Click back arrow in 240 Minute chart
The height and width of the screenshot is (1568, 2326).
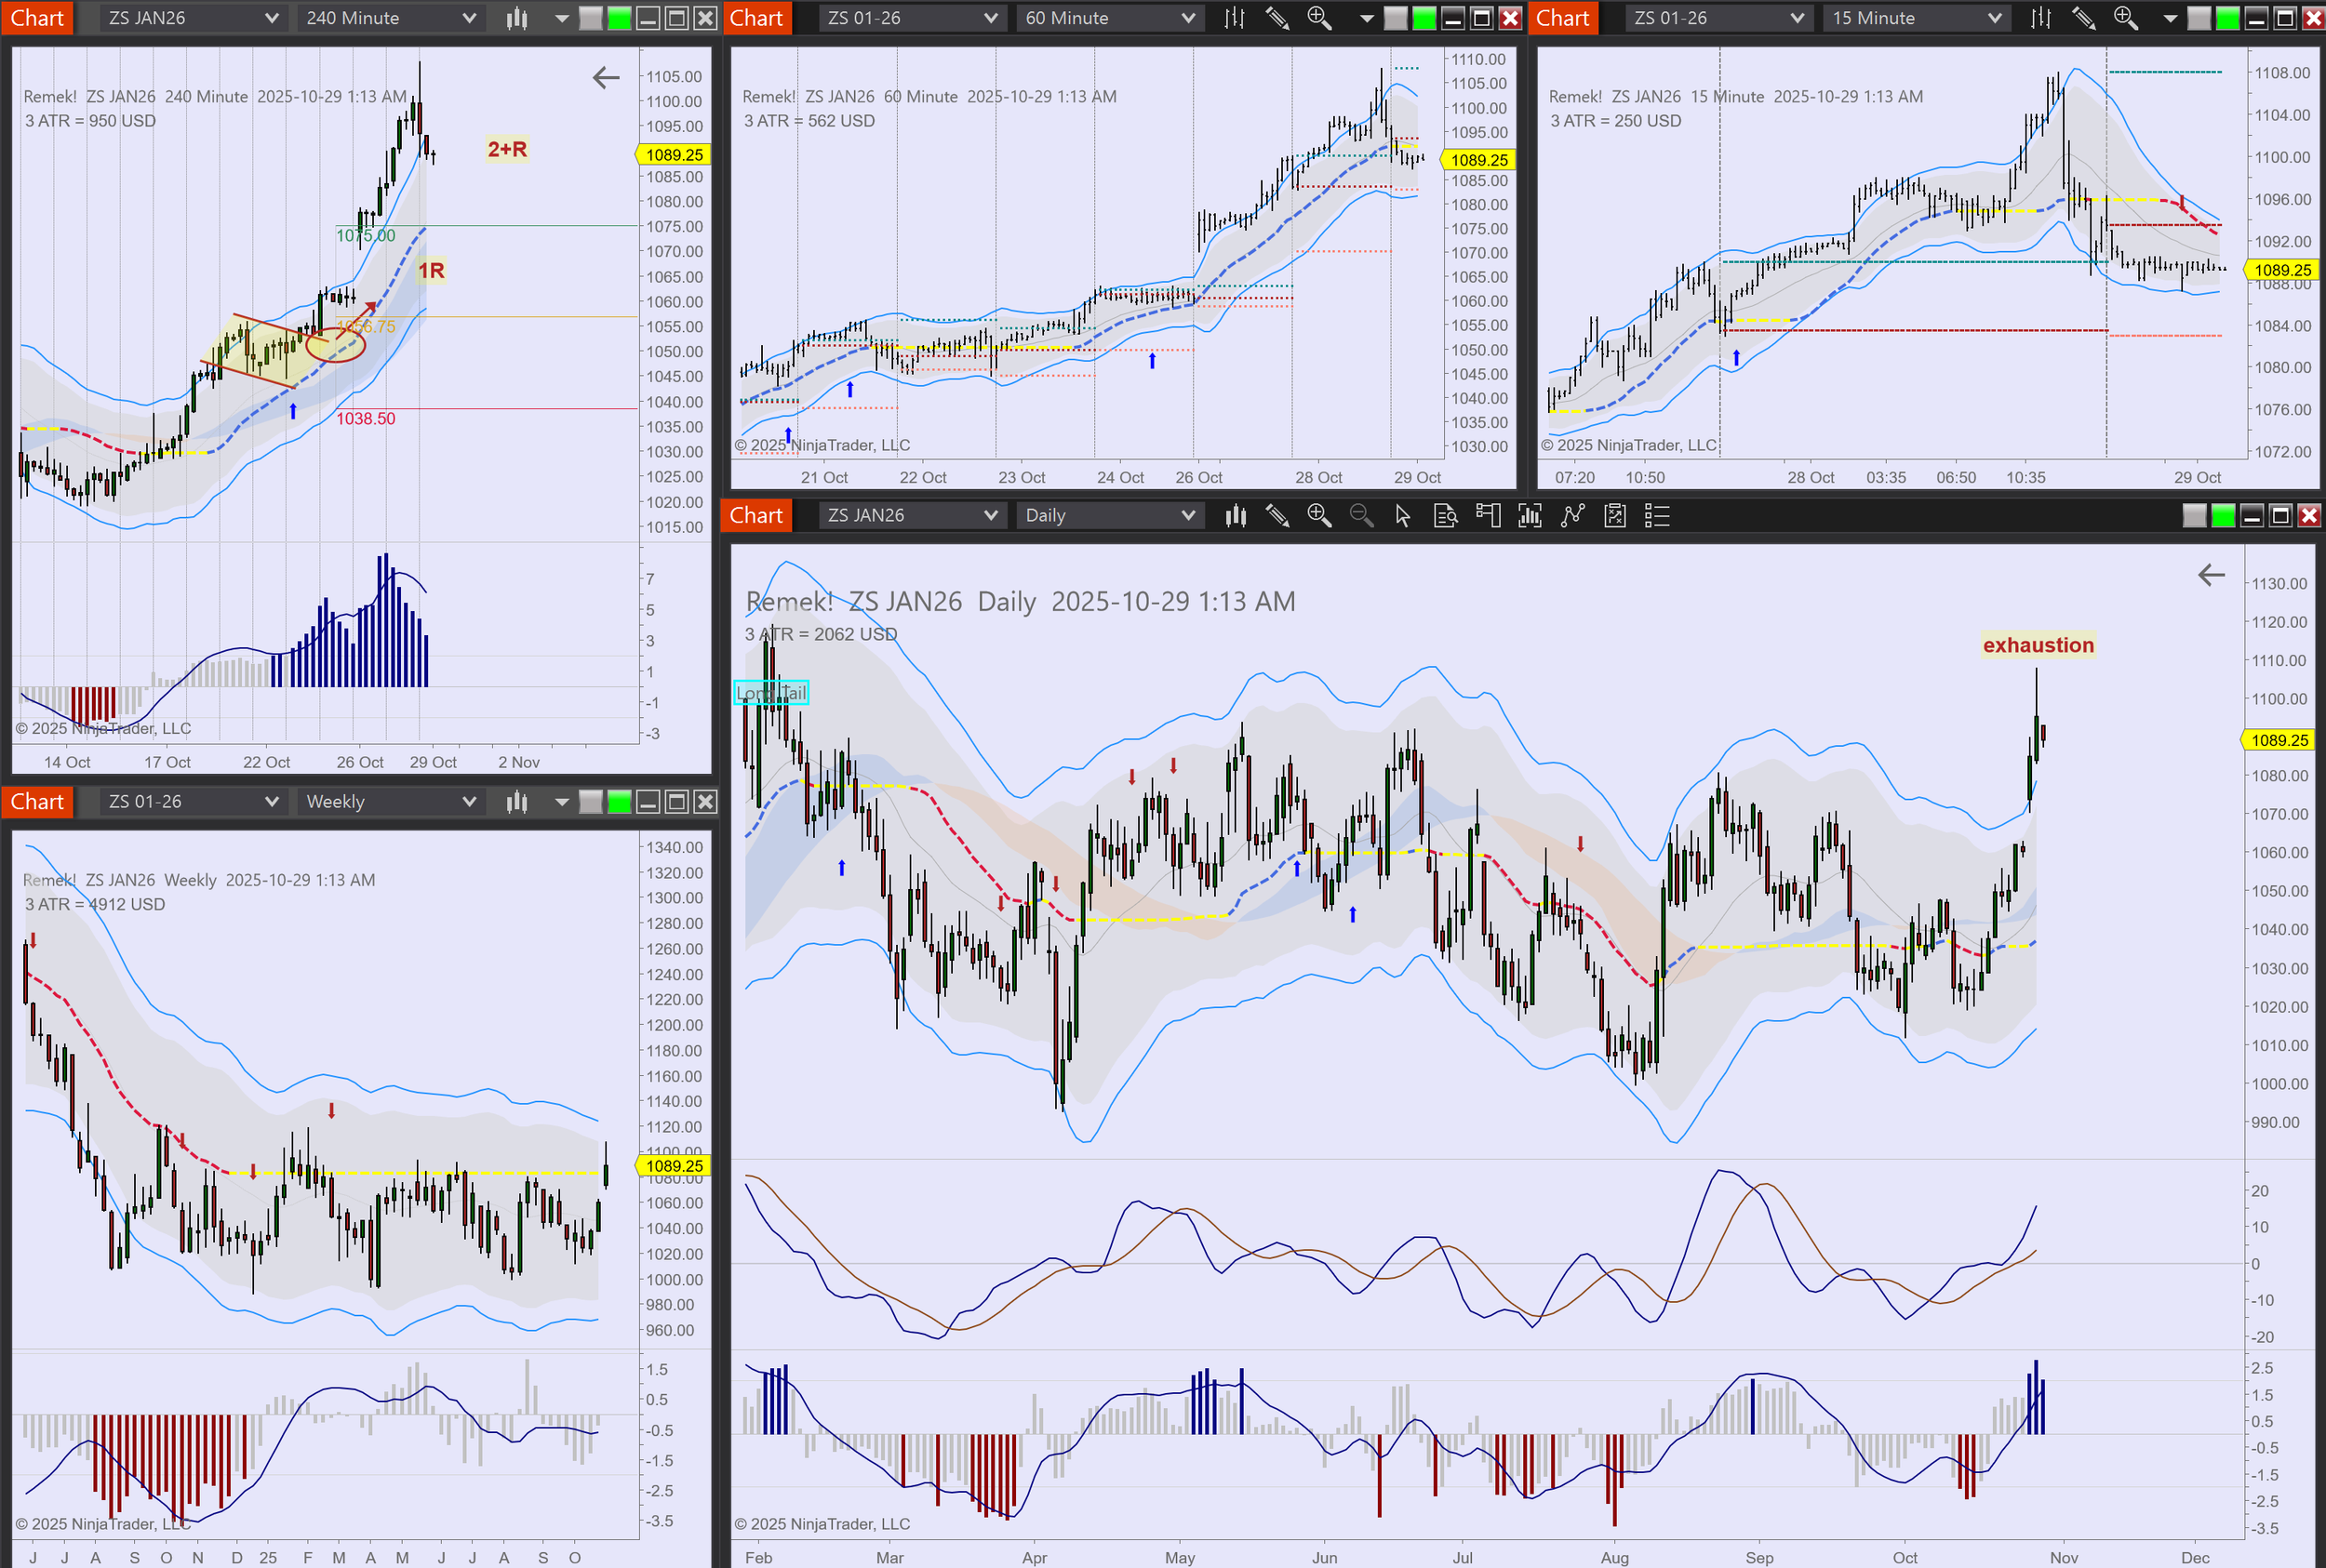point(607,77)
